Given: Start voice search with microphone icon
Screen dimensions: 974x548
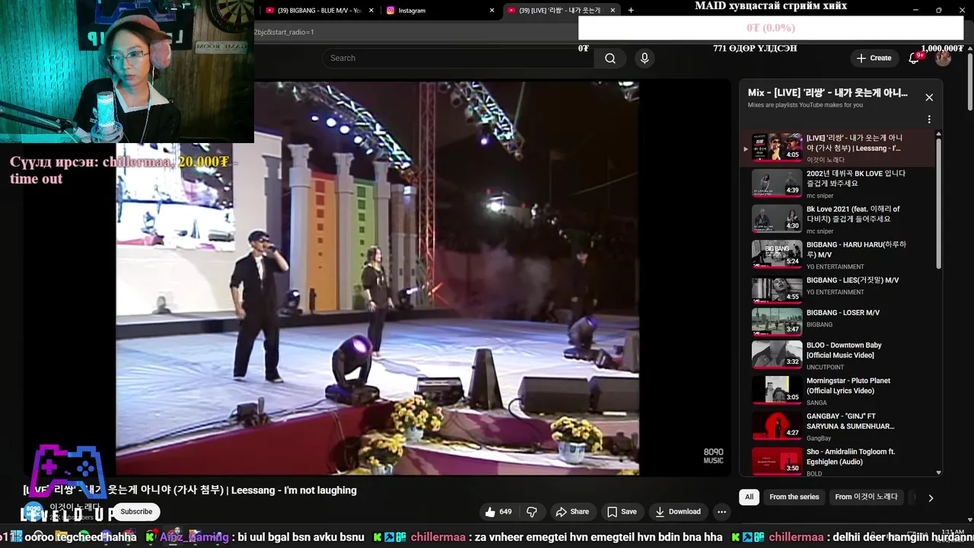Looking at the screenshot, I should coord(645,58).
